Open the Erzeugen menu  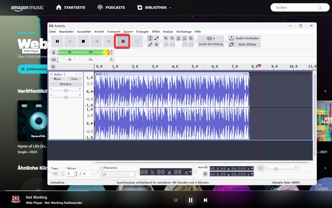(x=143, y=32)
